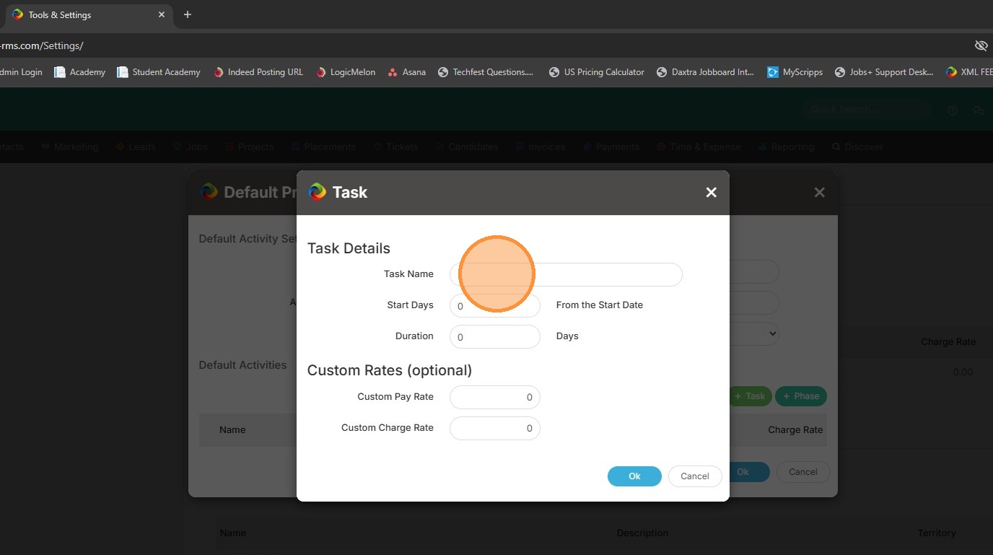Open the Techfest Questions bookmark
This screenshot has width=993, height=555.
point(486,72)
